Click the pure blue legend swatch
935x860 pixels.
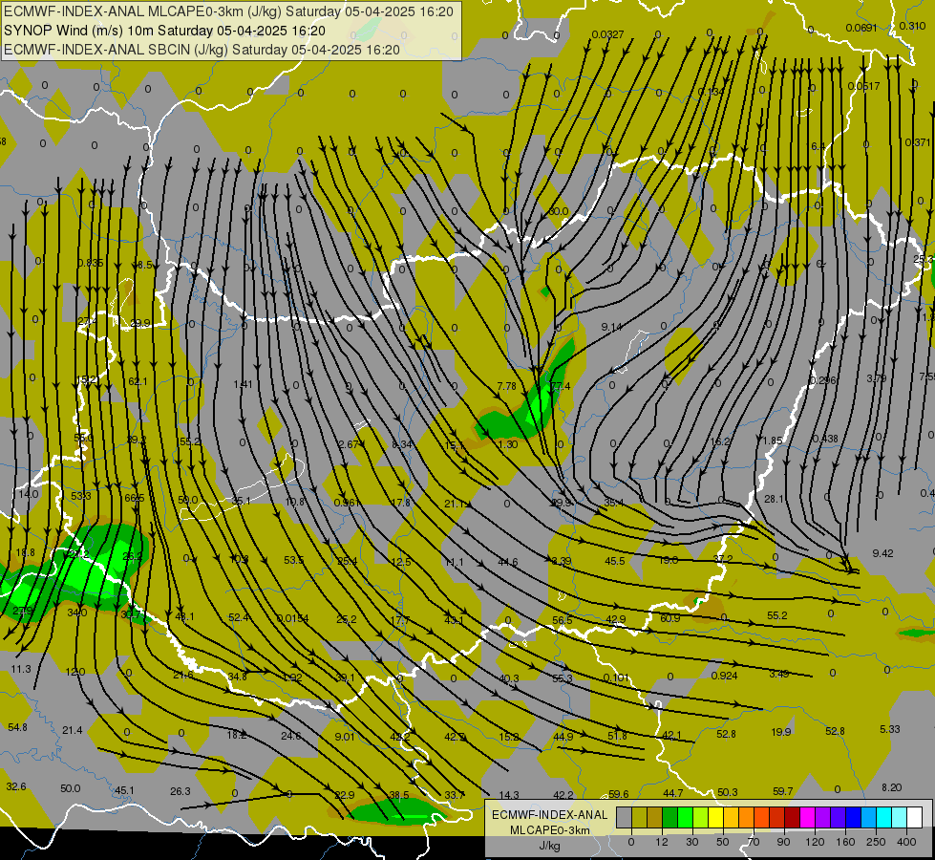[x=855, y=817]
